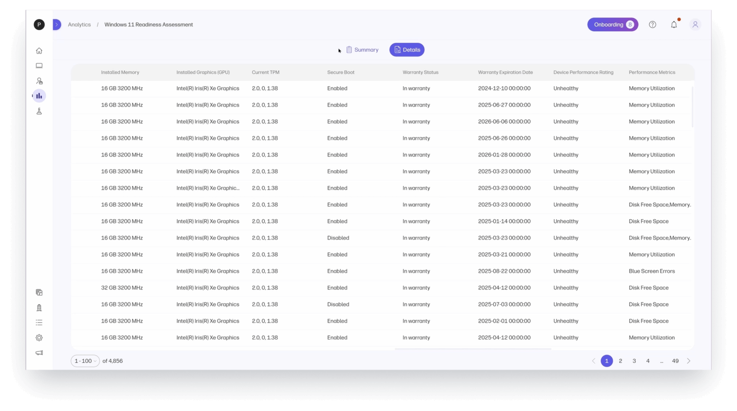
Task: Click the 2025-01-14 00:00:00 expiration cell
Action: click(504, 221)
